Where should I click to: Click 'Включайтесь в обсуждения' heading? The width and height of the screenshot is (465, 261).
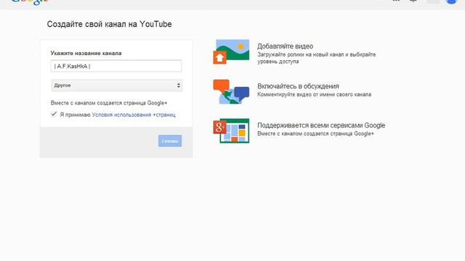(298, 86)
